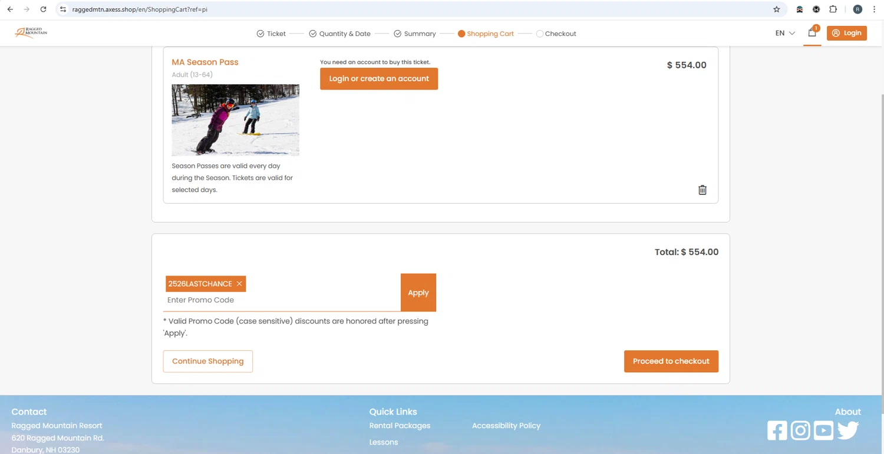Viewport: 884px width, 454px height.
Task: Click Login or create an account
Action: (379, 79)
